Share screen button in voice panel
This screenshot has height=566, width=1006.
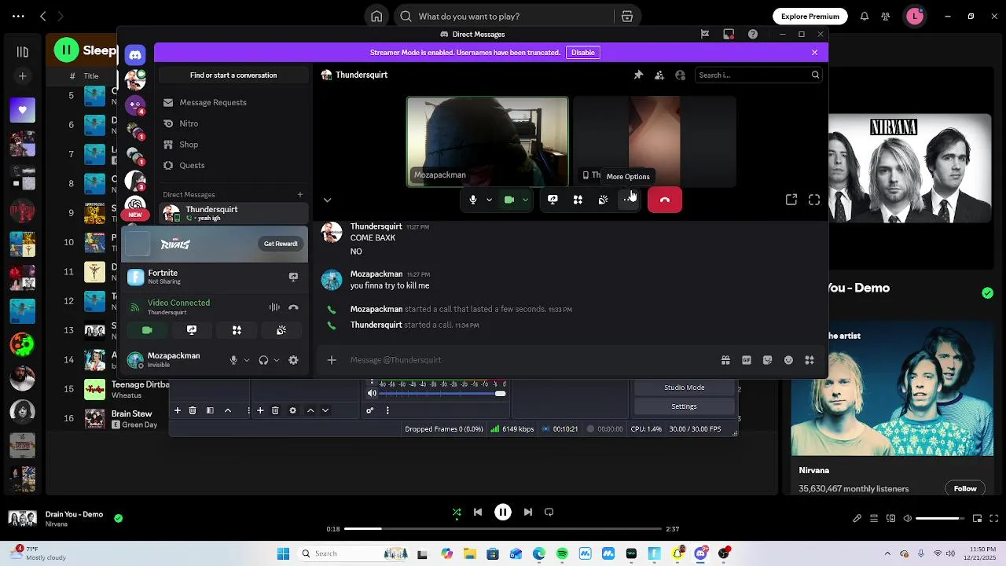192,330
